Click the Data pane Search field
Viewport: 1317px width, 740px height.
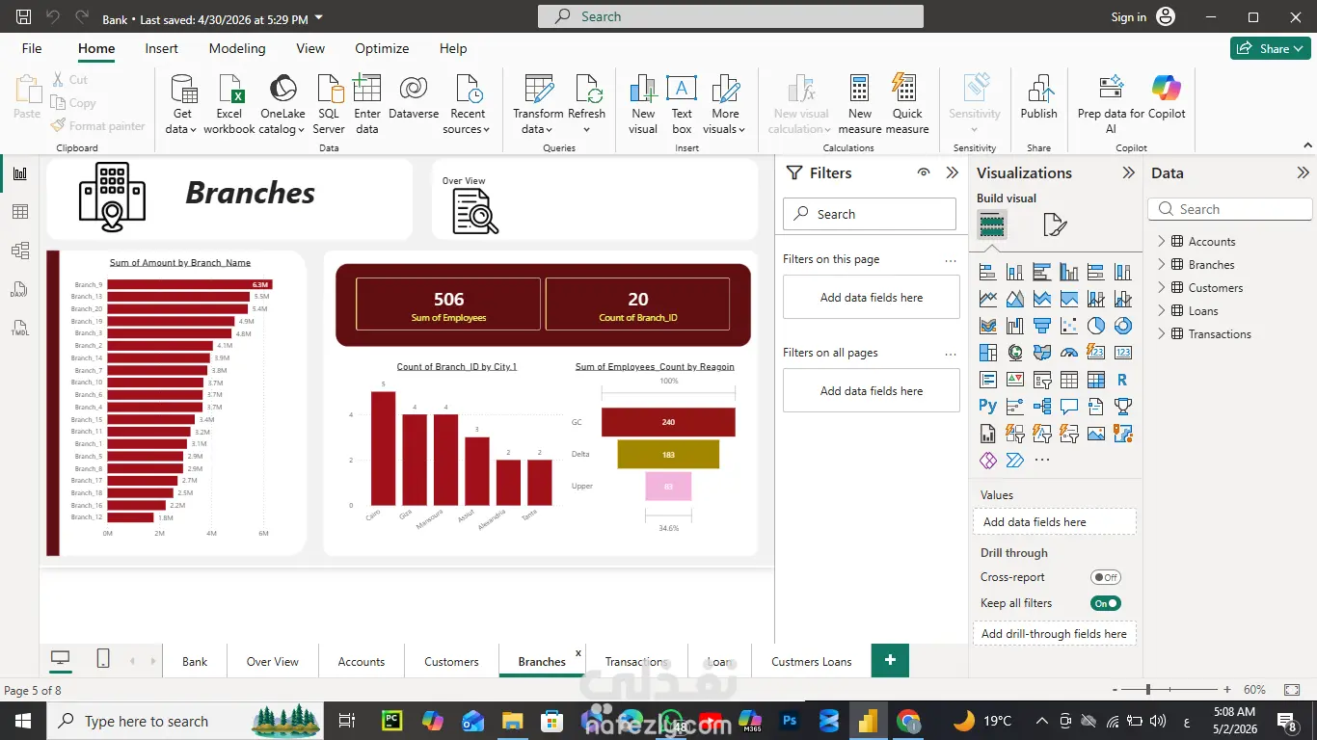click(1230, 209)
